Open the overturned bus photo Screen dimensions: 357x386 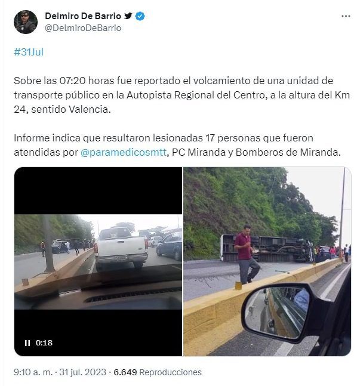pyautogui.click(x=267, y=261)
